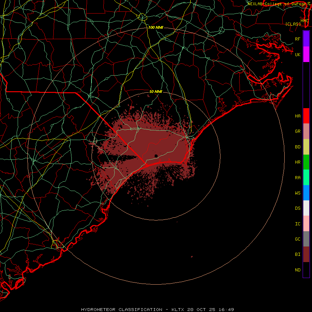
Task: Click the KLTX radar site identifier
Action: pos(178,310)
